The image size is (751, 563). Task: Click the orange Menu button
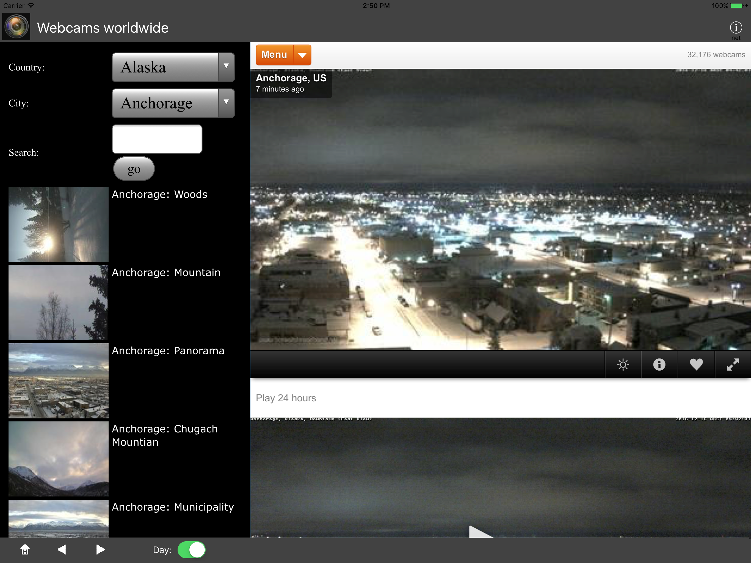pos(274,55)
